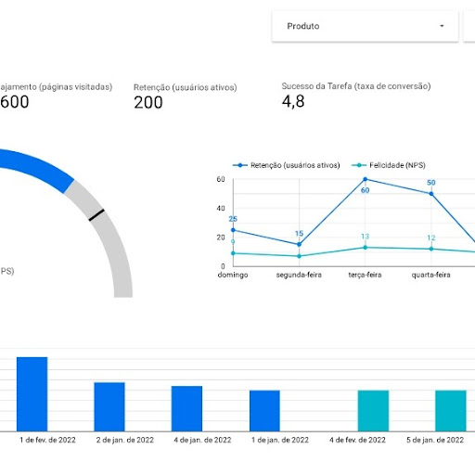Toggle Retenção (usuários ativos) legend entry
Screen dimensions: 475x475
click(287, 165)
